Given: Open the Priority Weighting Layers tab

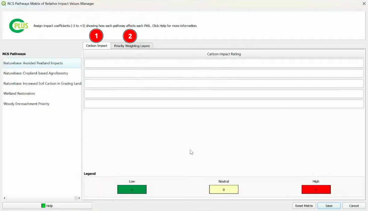Looking at the screenshot, I should click(x=132, y=46).
